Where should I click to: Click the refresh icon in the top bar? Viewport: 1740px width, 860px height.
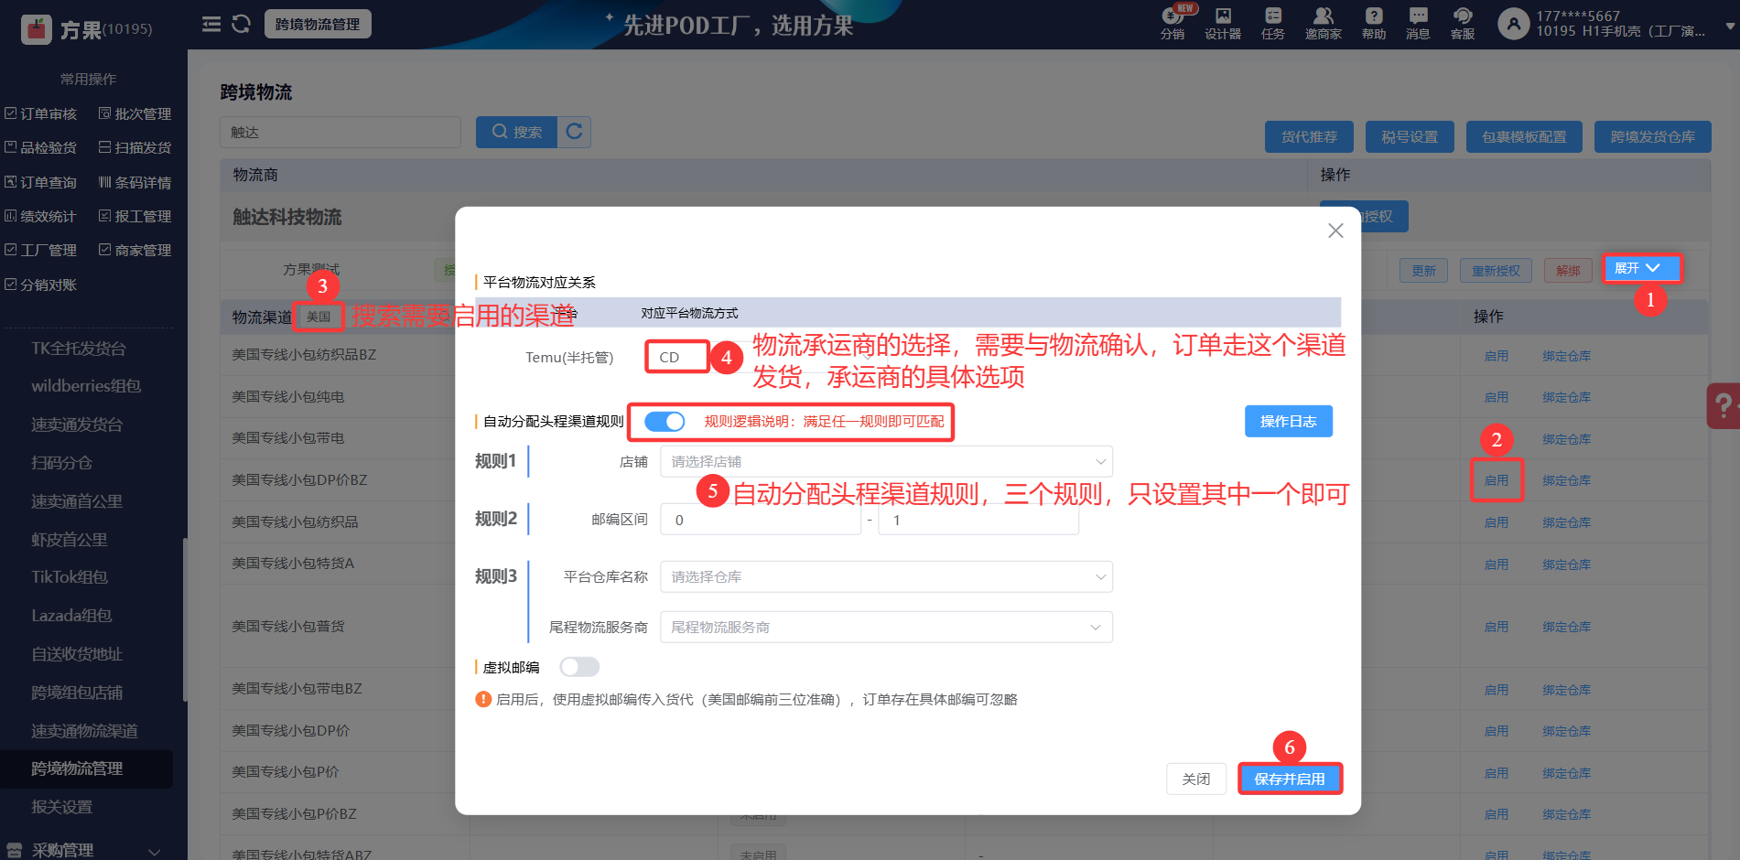click(242, 24)
